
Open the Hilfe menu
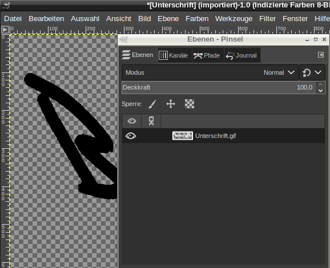[322, 19]
